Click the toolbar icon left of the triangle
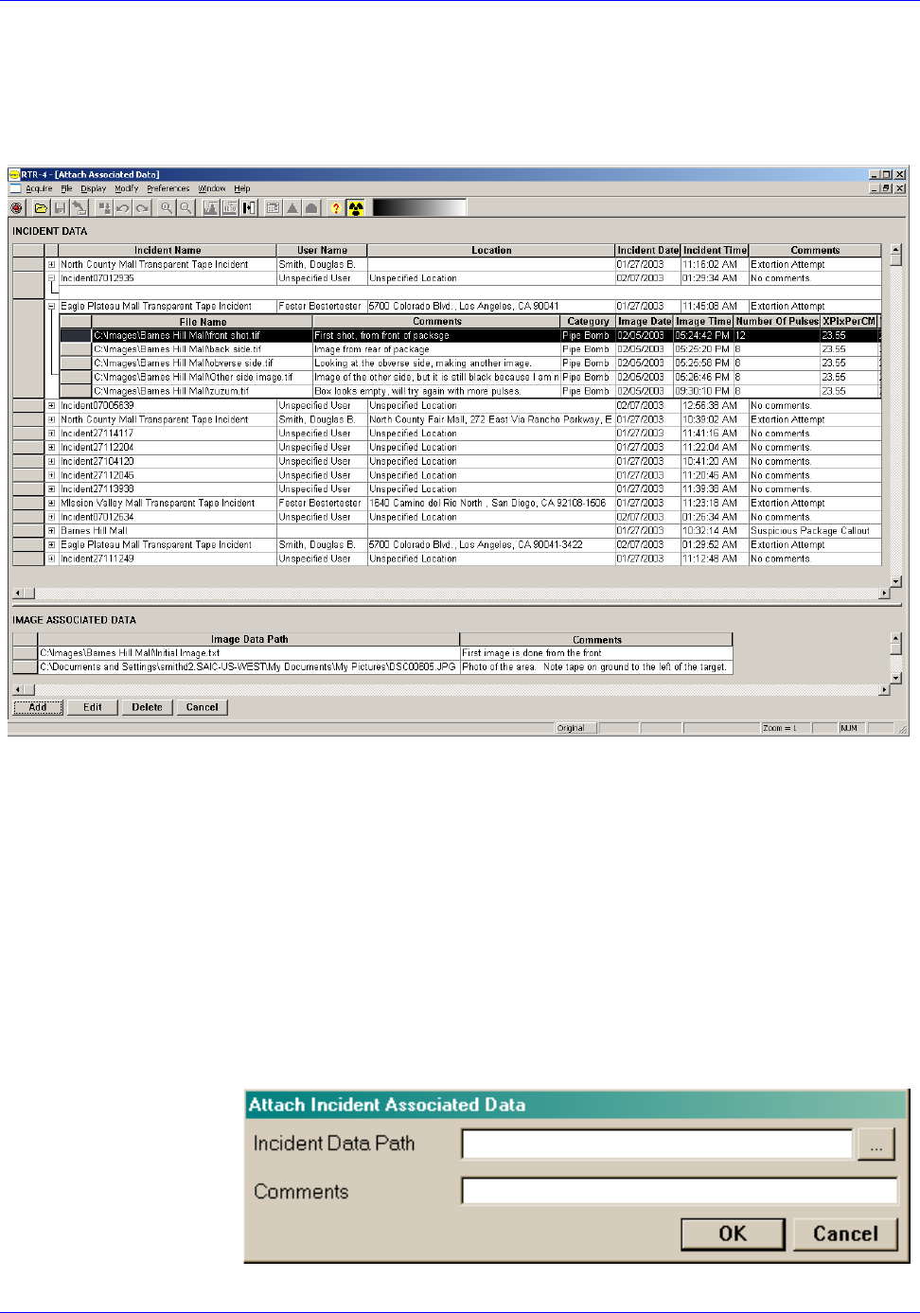Image resolution: width=920 pixels, height=1313 pixels. point(273,208)
